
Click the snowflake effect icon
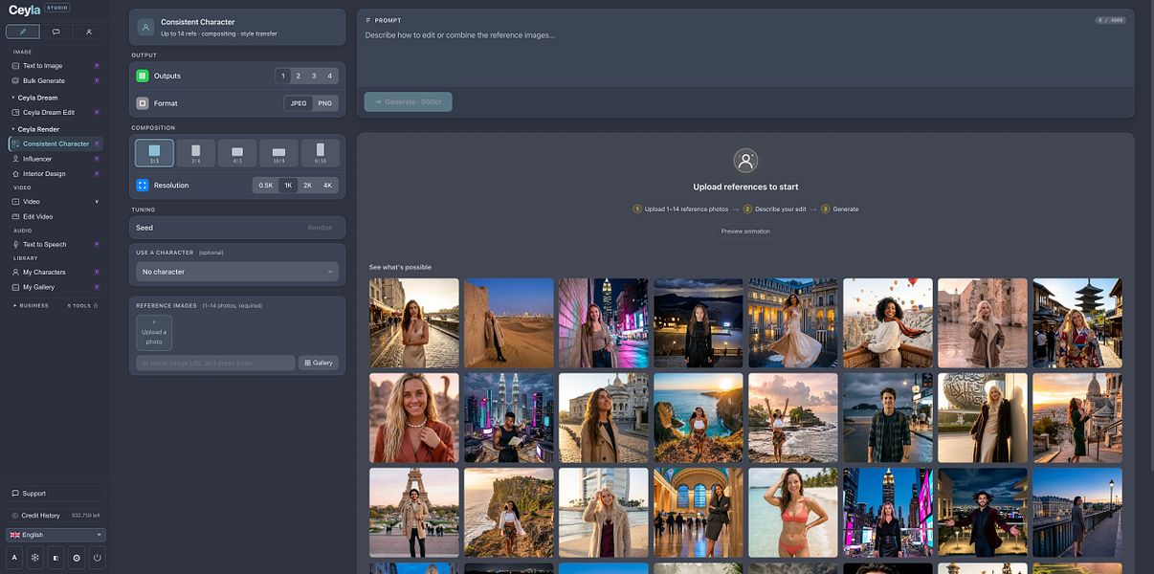click(35, 557)
